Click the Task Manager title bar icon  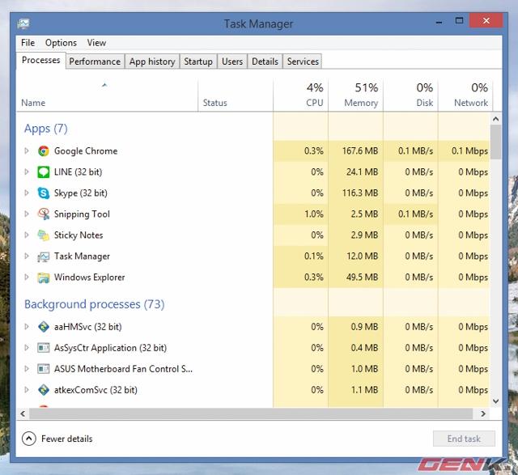click(x=25, y=24)
